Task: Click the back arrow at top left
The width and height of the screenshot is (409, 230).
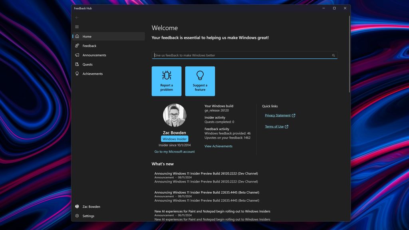Action: pyautogui.click(x=76, y=17)
